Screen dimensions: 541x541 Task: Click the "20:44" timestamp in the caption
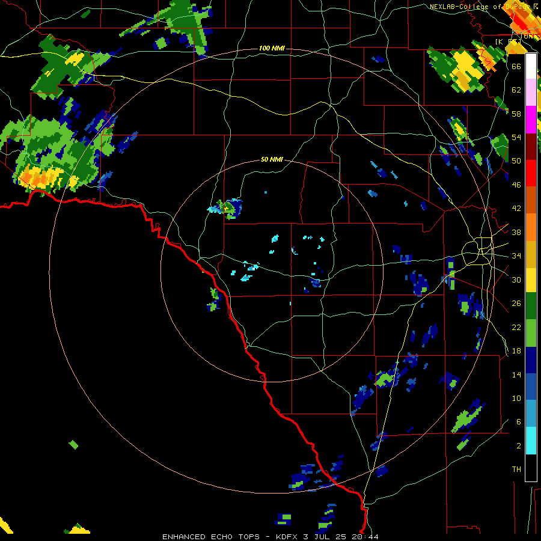(x=365, y=537)
